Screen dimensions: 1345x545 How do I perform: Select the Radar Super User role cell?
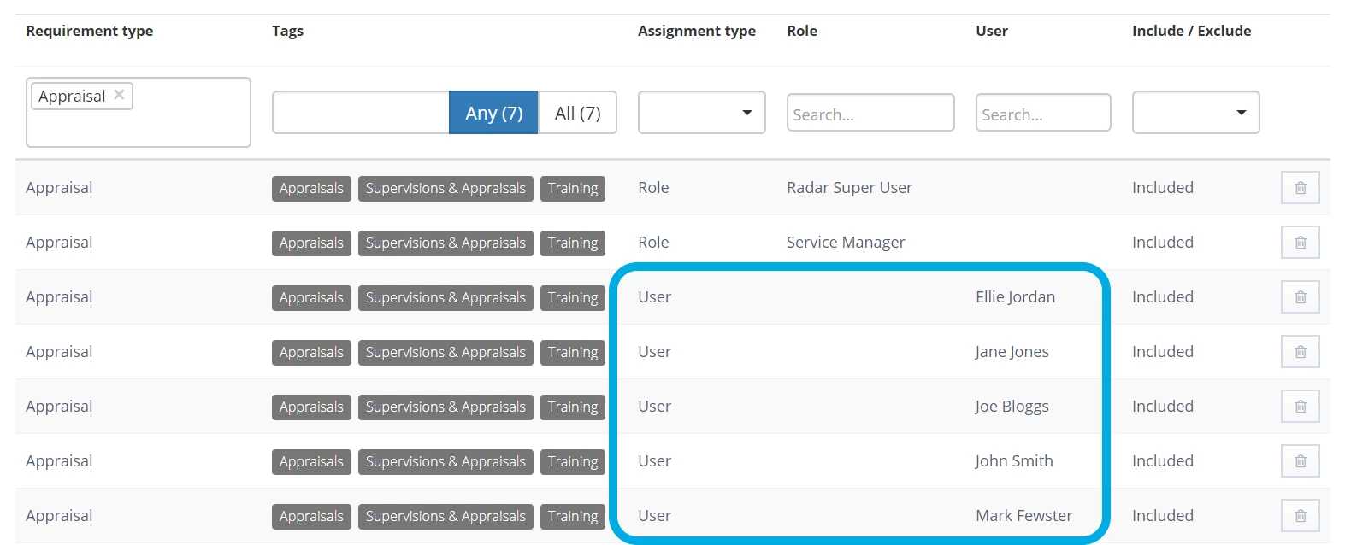click(x=849, y=188)
